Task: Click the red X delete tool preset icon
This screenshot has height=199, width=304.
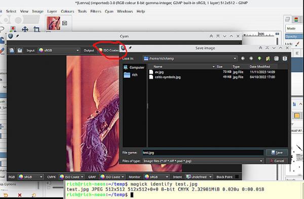Action: pos(20,195)
